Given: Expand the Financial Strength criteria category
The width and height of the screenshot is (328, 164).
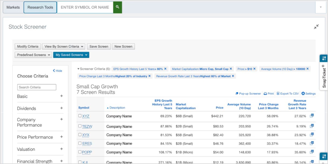Looking at the screenshot, I should point(61,161).
